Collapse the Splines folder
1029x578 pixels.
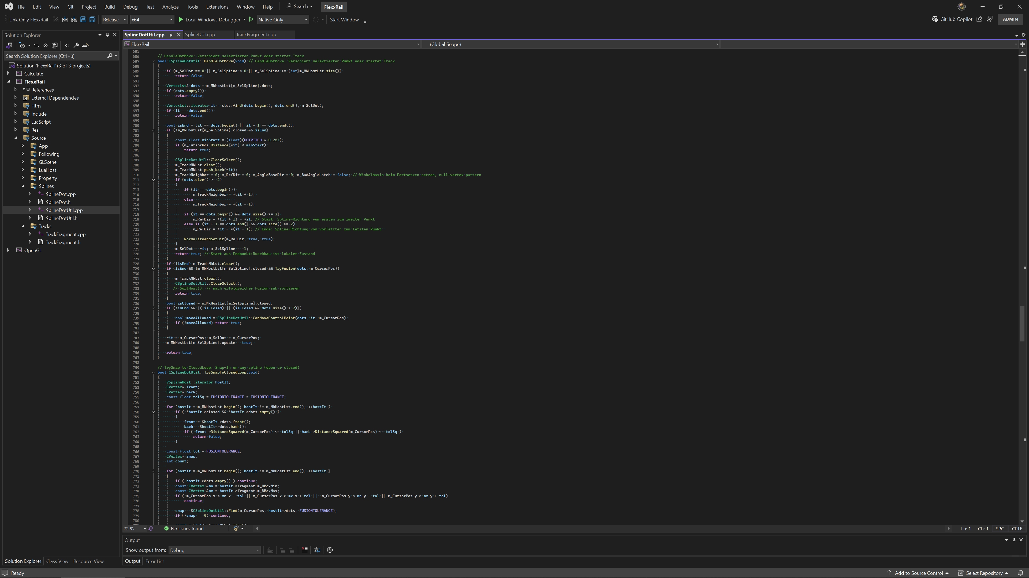tap(23, 186)
